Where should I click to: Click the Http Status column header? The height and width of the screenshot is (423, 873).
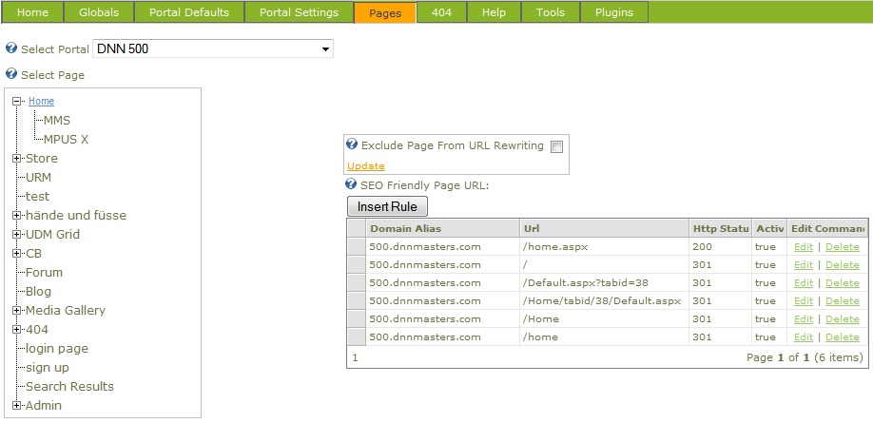pyautogui.click(x=721, y=228)
